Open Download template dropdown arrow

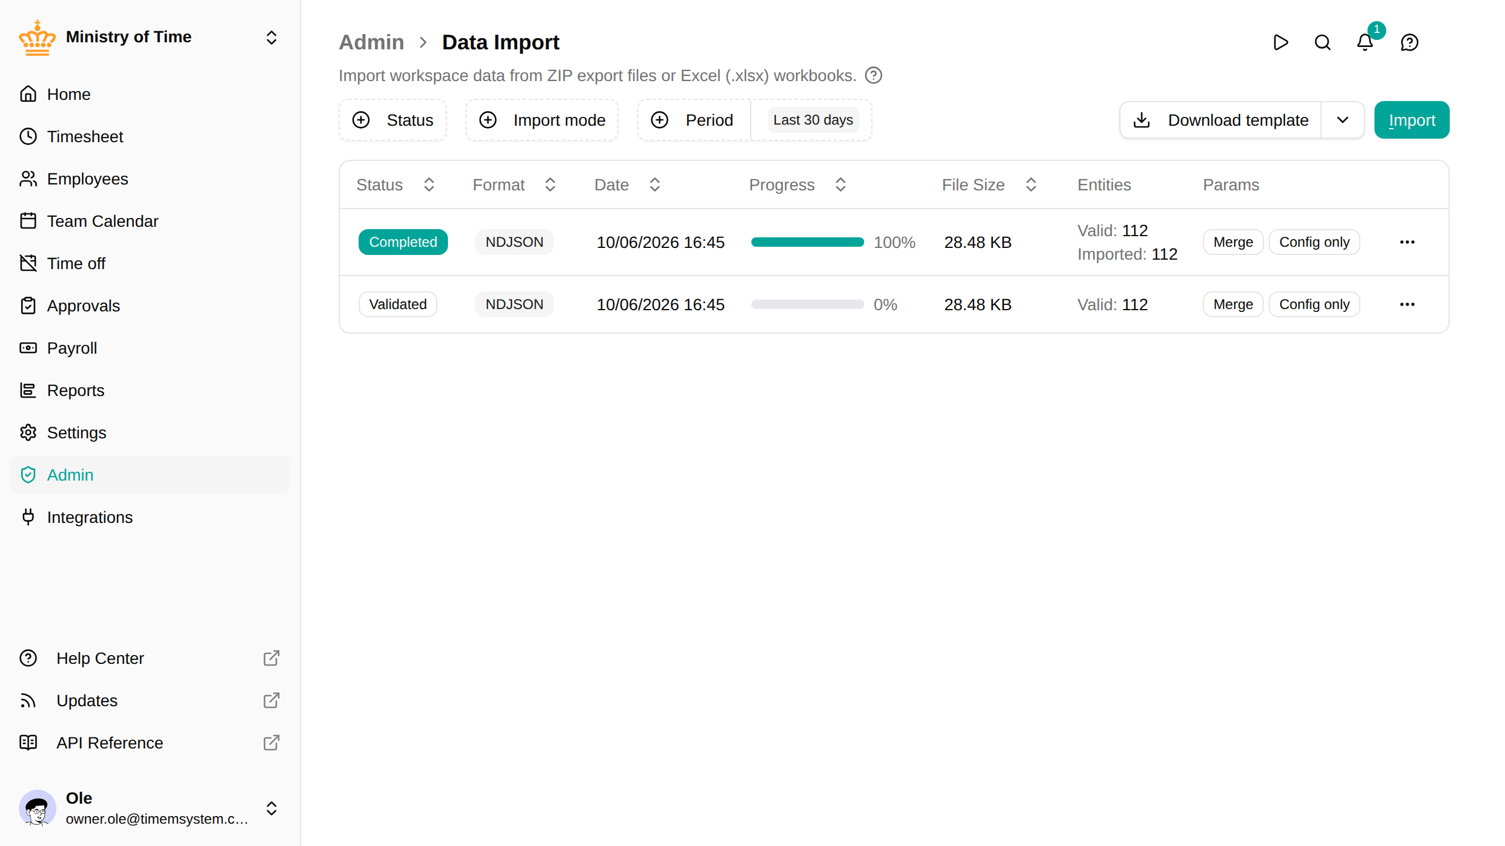coord(1343,120)
